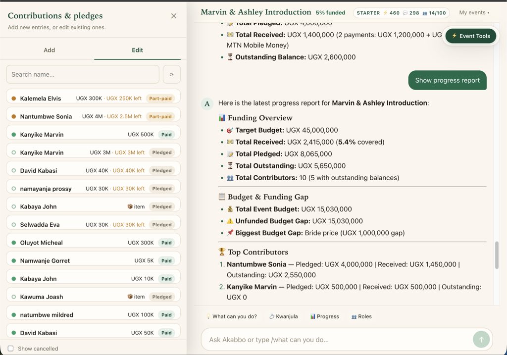Click the warning icon by Unfunded Budget Gap
This screenshot has height=355, width=507.
pyautogui.click(x=230, y=221)
